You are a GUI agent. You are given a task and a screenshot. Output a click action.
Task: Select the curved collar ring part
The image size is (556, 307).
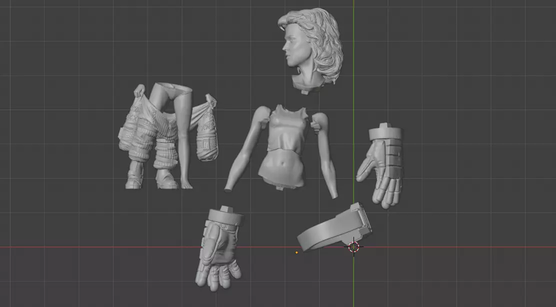click(x=334, y=227)
